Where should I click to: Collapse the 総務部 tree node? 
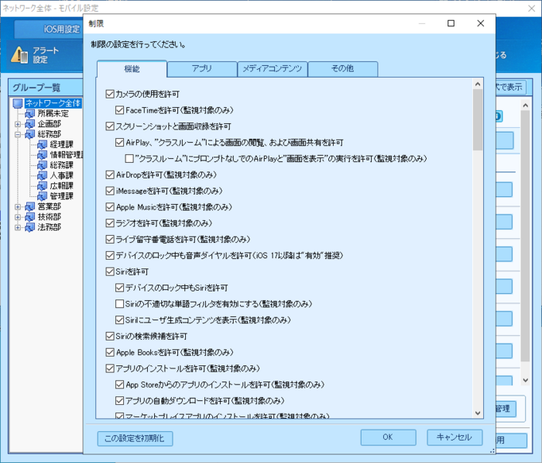tap(18, 134)
